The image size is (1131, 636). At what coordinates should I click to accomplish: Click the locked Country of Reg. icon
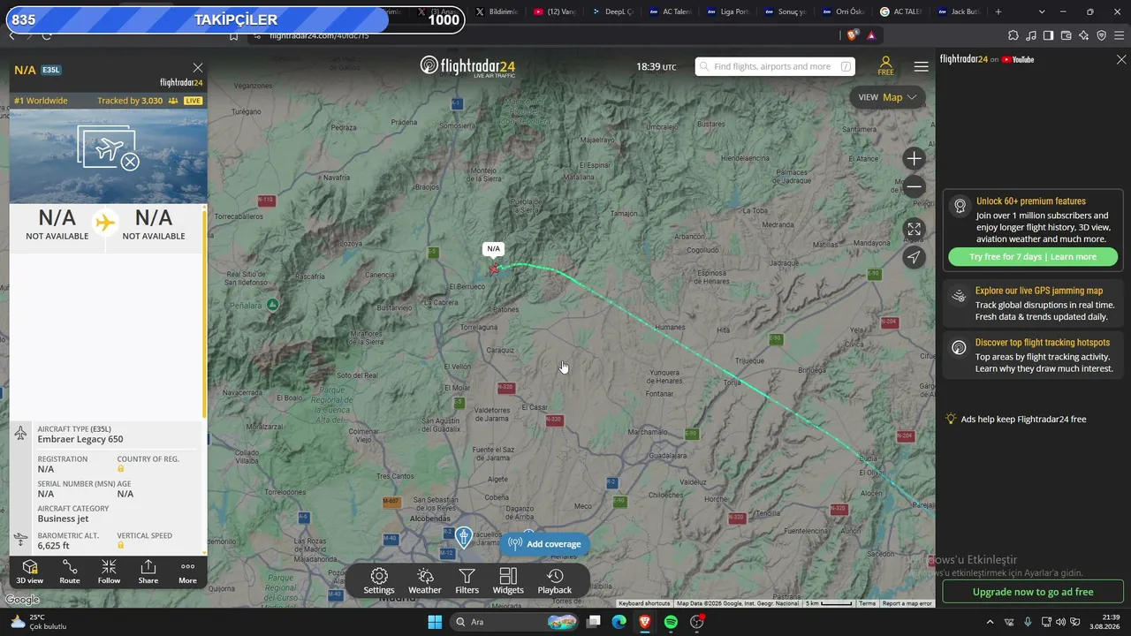121,469
